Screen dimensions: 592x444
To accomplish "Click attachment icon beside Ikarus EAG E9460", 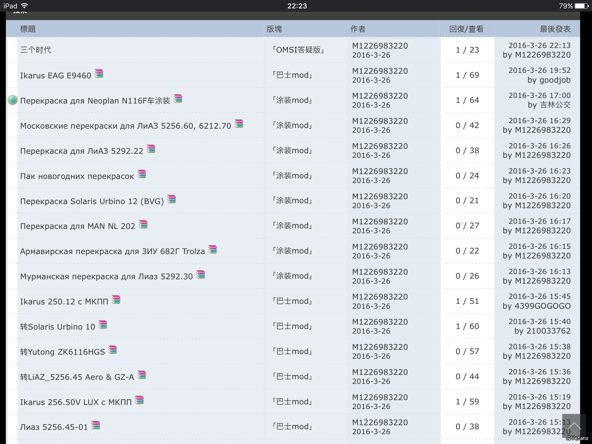I will pyautogui.click(x=99, y=74).
